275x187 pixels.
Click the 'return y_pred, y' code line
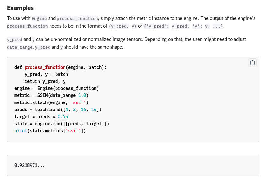[45, 81]
